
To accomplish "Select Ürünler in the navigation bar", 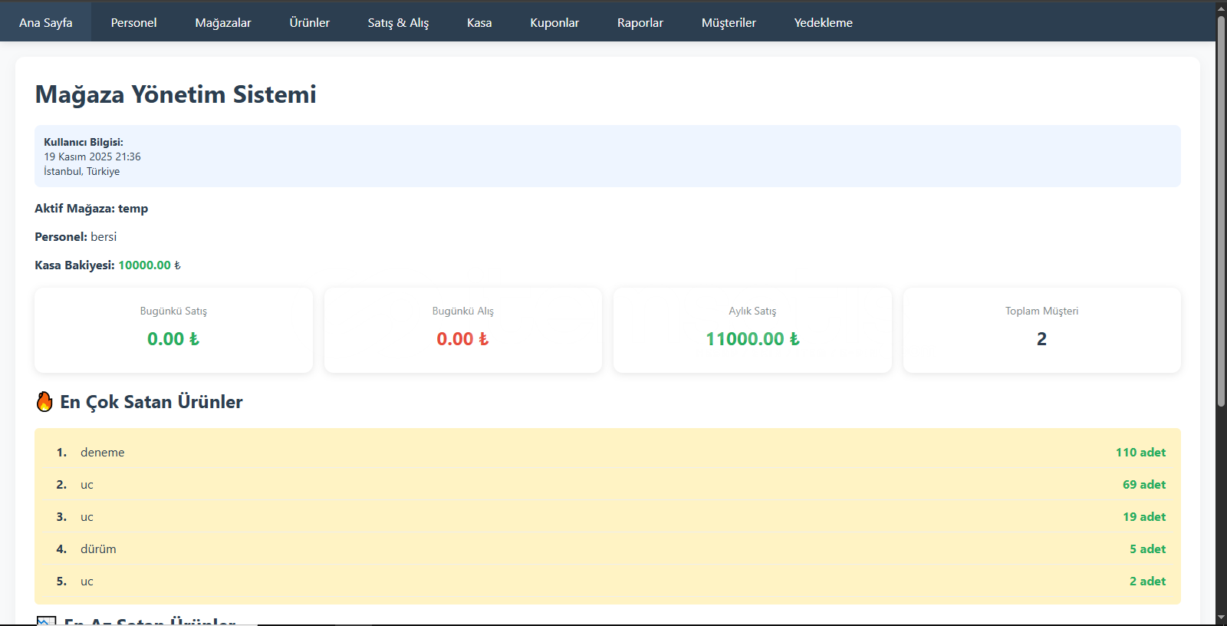I will 309,22.
